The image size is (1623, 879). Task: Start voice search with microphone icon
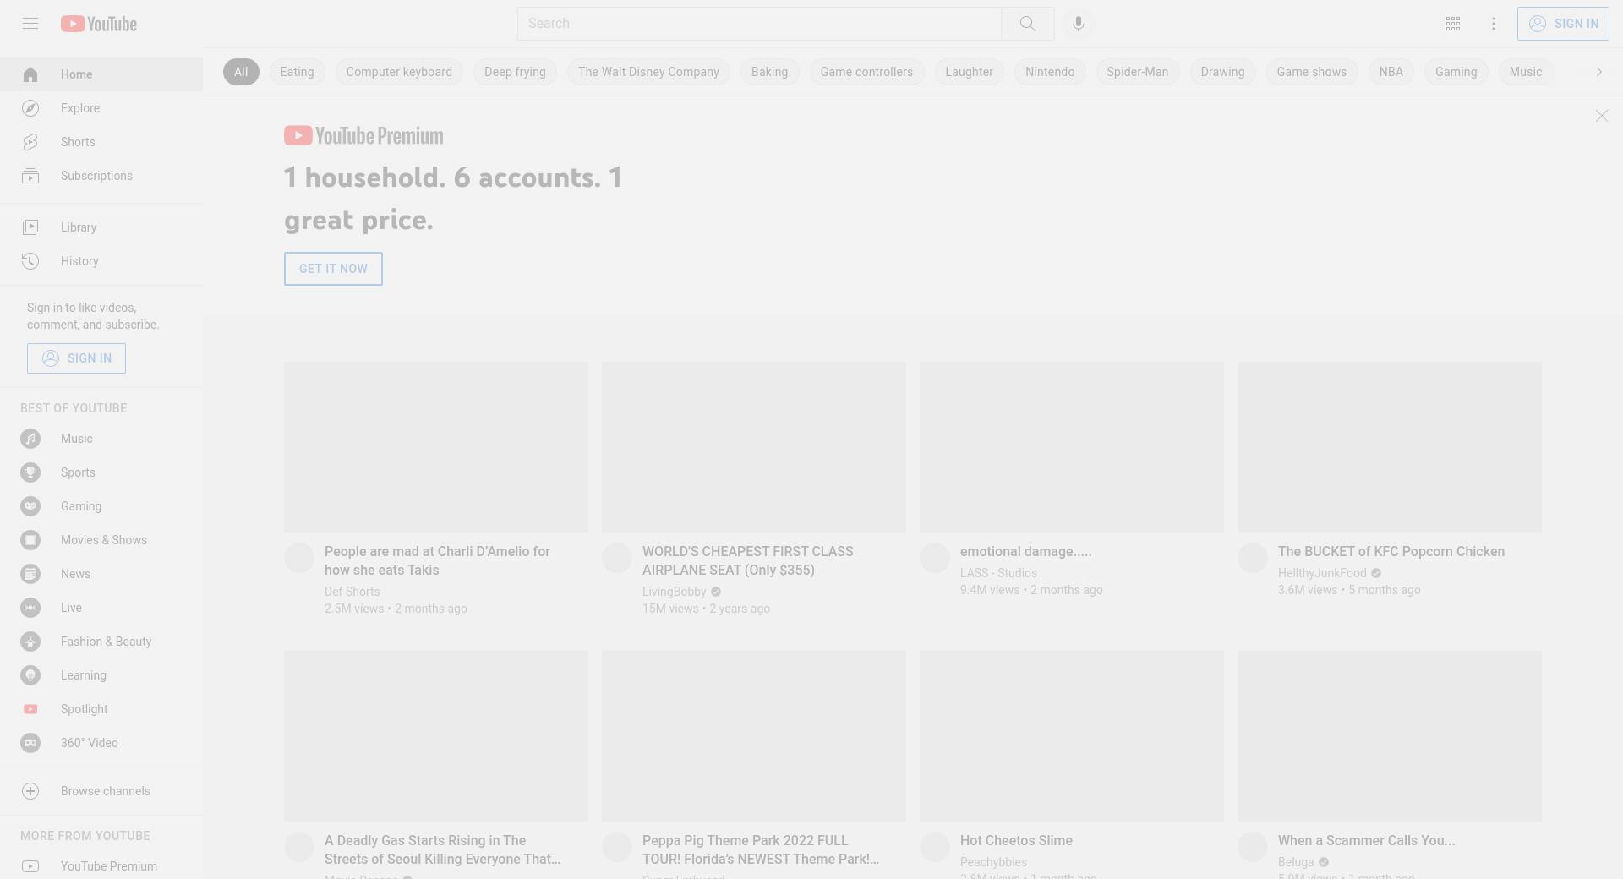pos(1078,24)
